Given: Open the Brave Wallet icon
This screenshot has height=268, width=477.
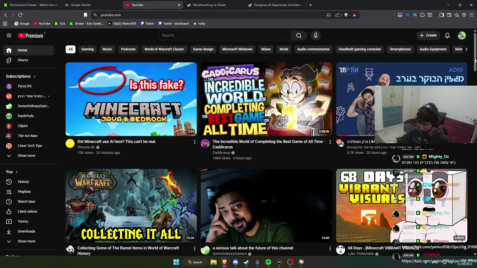Looking at the screenshot, I should [449, 15].
